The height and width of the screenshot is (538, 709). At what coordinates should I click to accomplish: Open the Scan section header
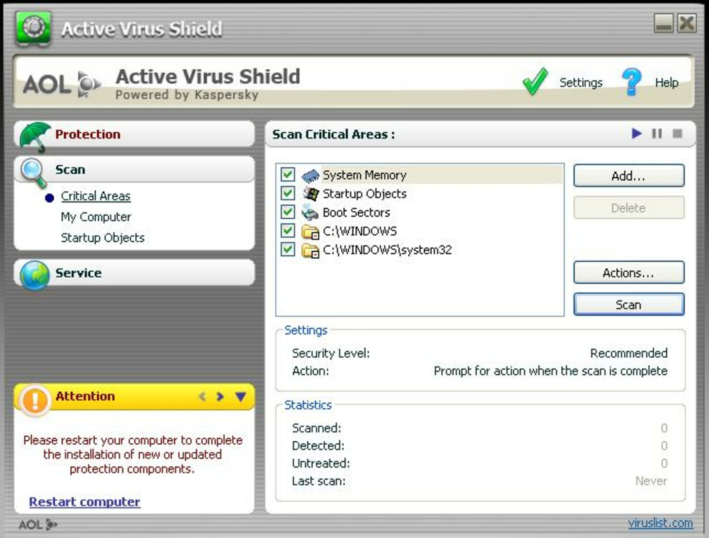tap(135, 169)
